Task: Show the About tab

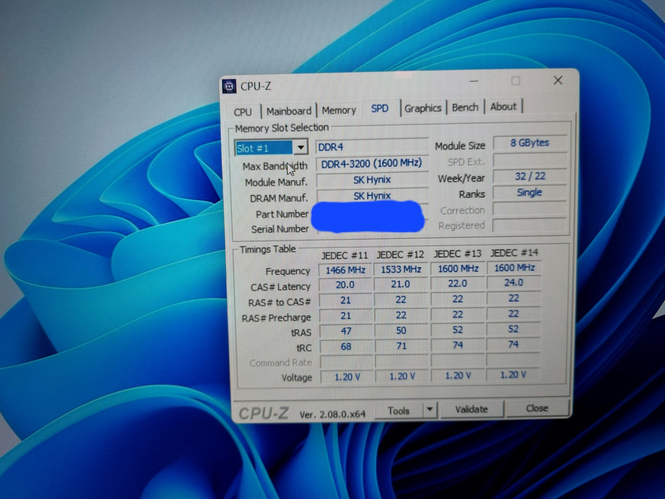Action: (503, 107)
